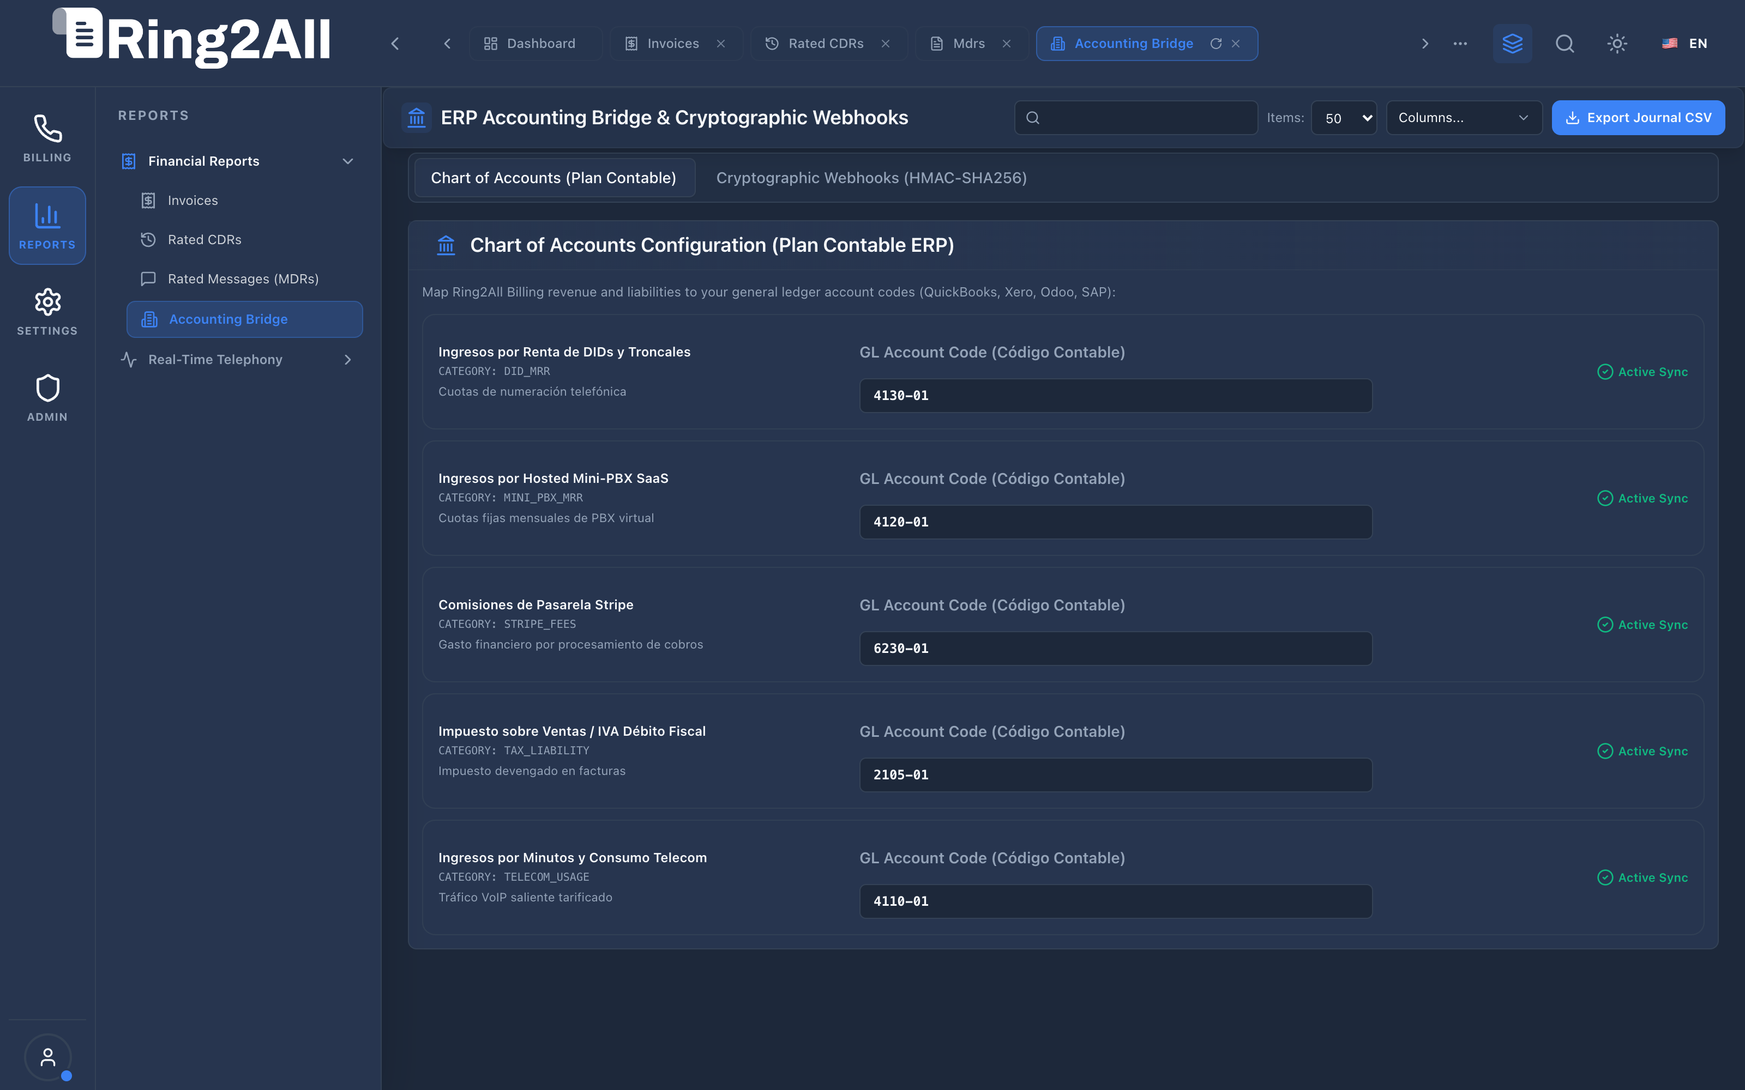Open the Columns dropdown
The height and width of the screenshot is (1090, 1745).
(x=1464, y=118)
